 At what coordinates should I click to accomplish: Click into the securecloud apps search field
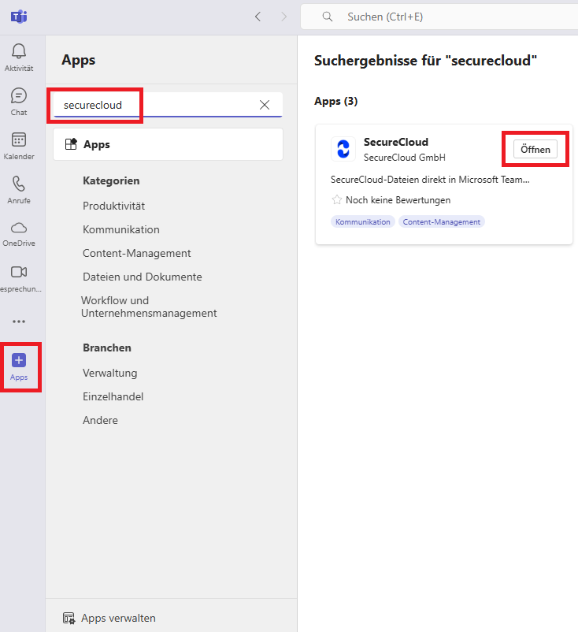click(168, 105)
